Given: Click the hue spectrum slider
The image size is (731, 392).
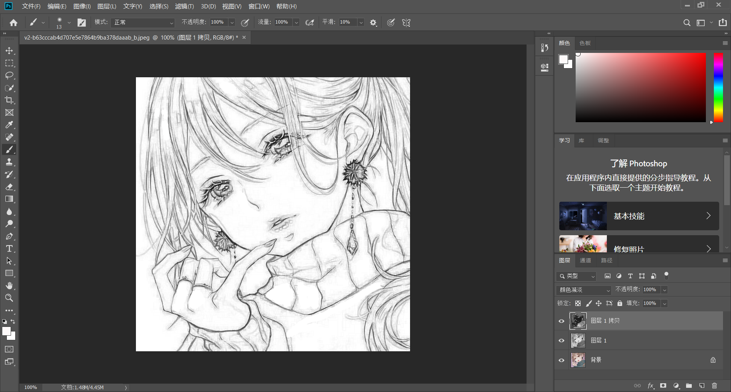Looking at the screenshot, I should coord(718,88).
